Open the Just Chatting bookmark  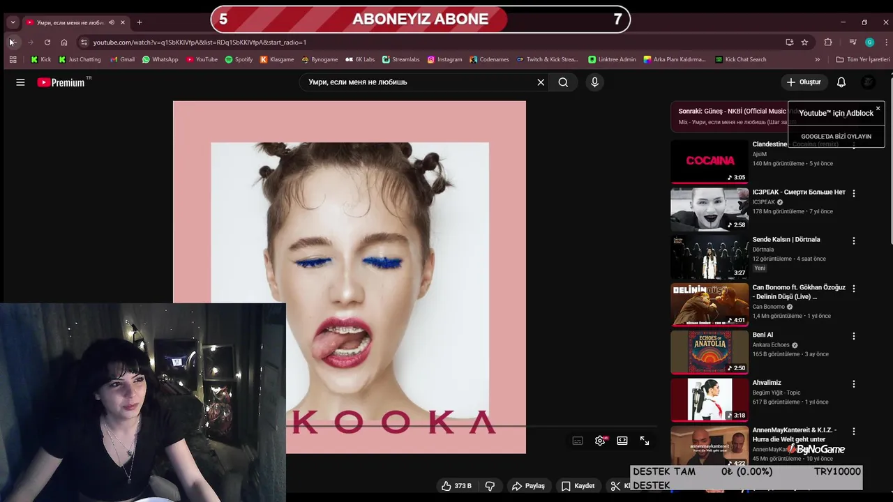click(80, 60)
